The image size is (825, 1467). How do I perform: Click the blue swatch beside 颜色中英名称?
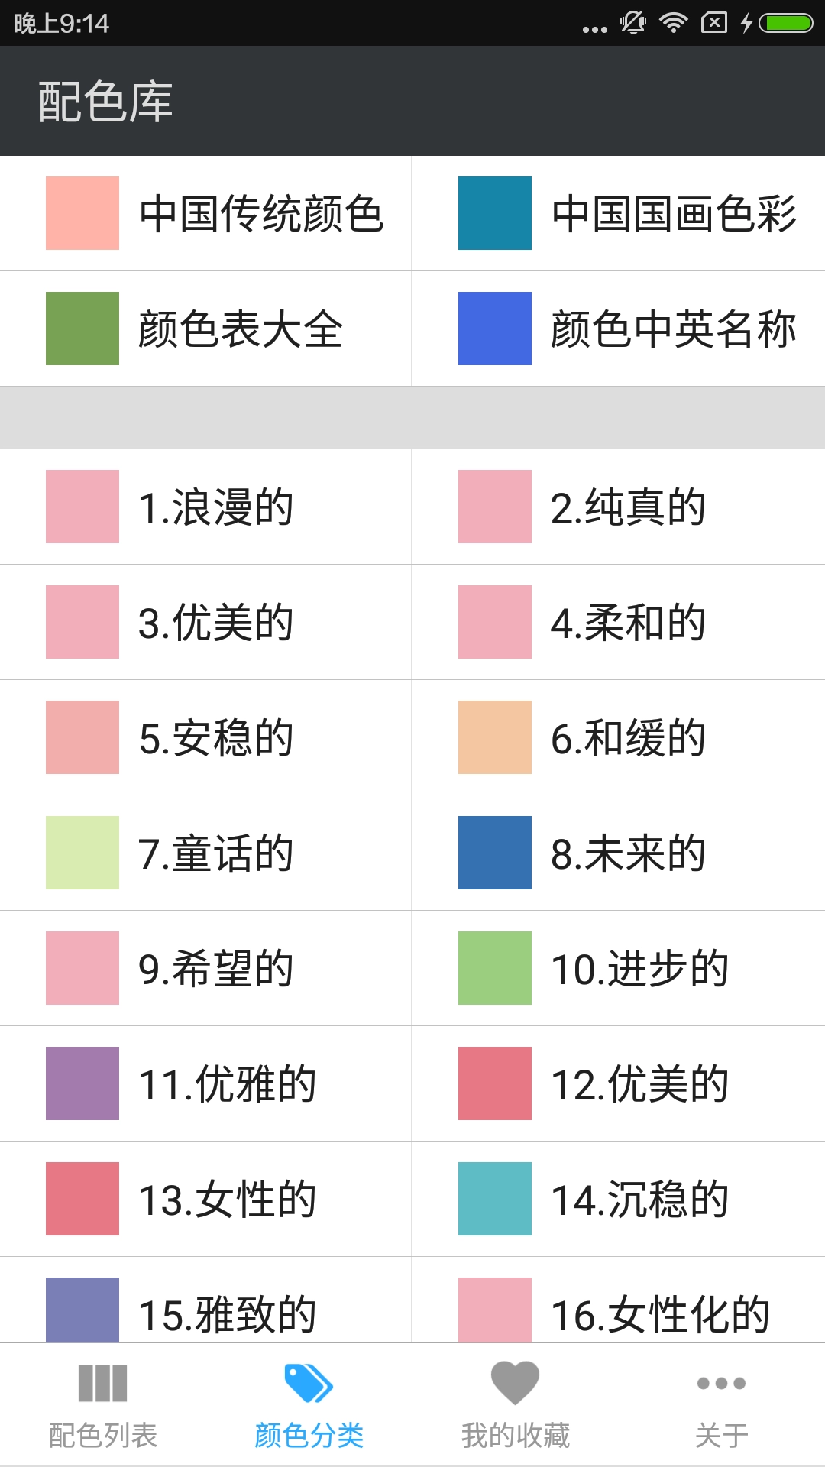tap(494, 329)
